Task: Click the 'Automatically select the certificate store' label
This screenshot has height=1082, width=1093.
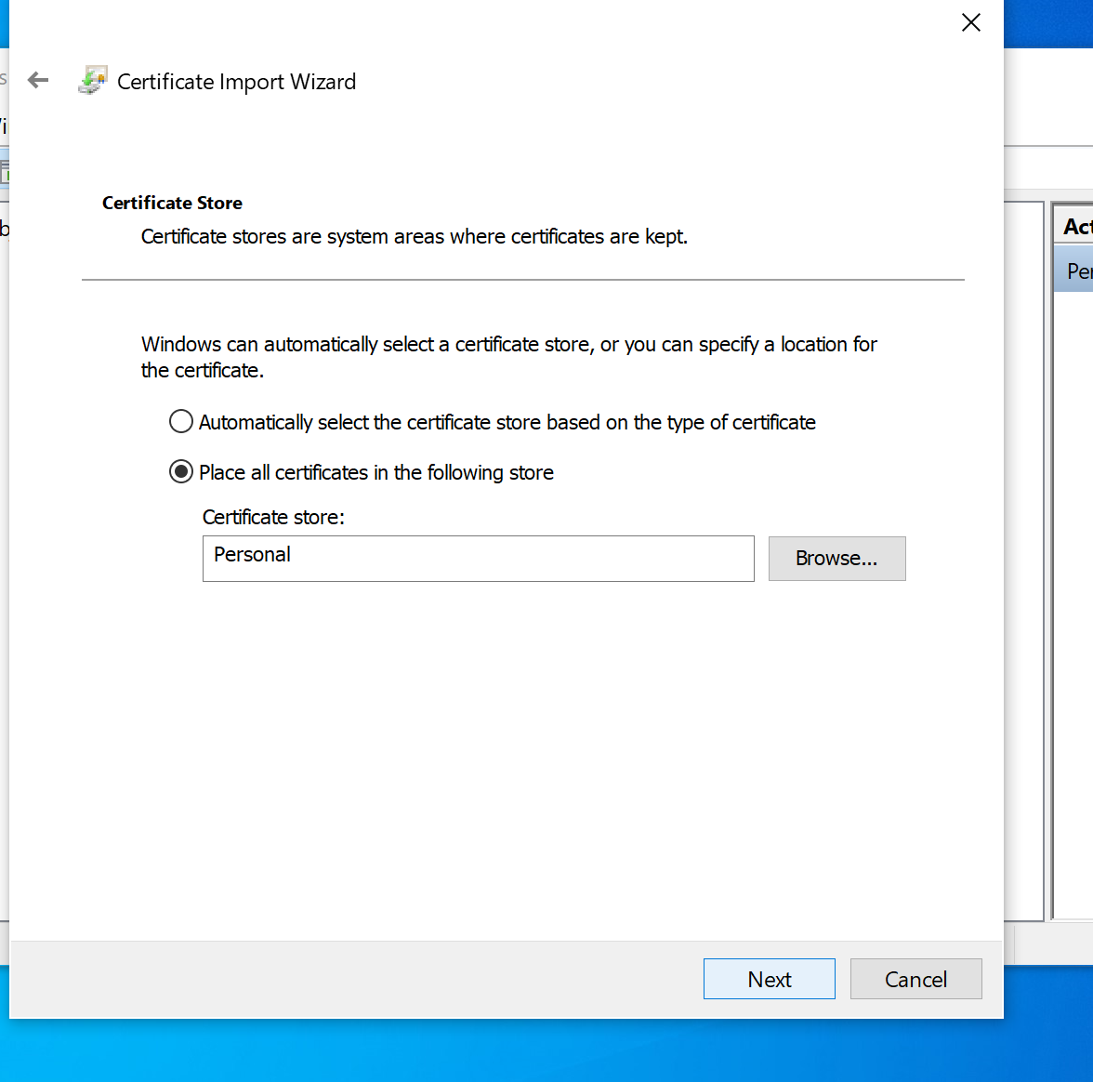Action: click(507, 422)
